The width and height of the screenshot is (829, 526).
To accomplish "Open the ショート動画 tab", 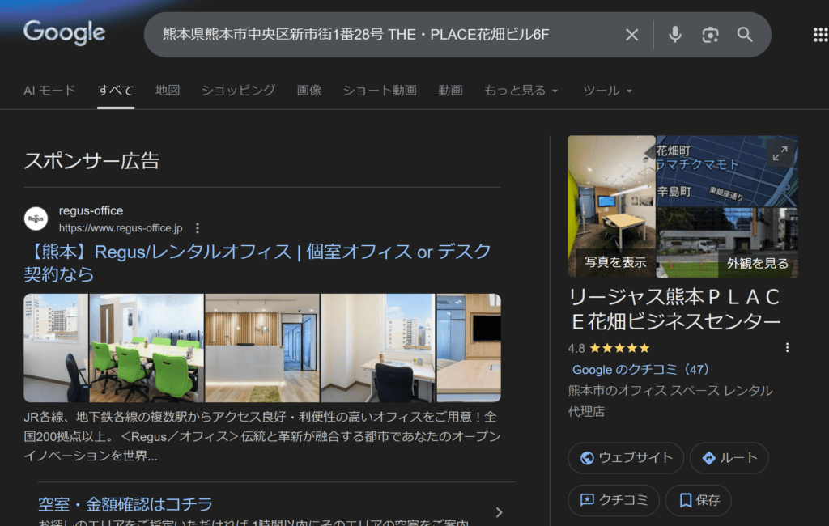I will click(x=379, y=91).
